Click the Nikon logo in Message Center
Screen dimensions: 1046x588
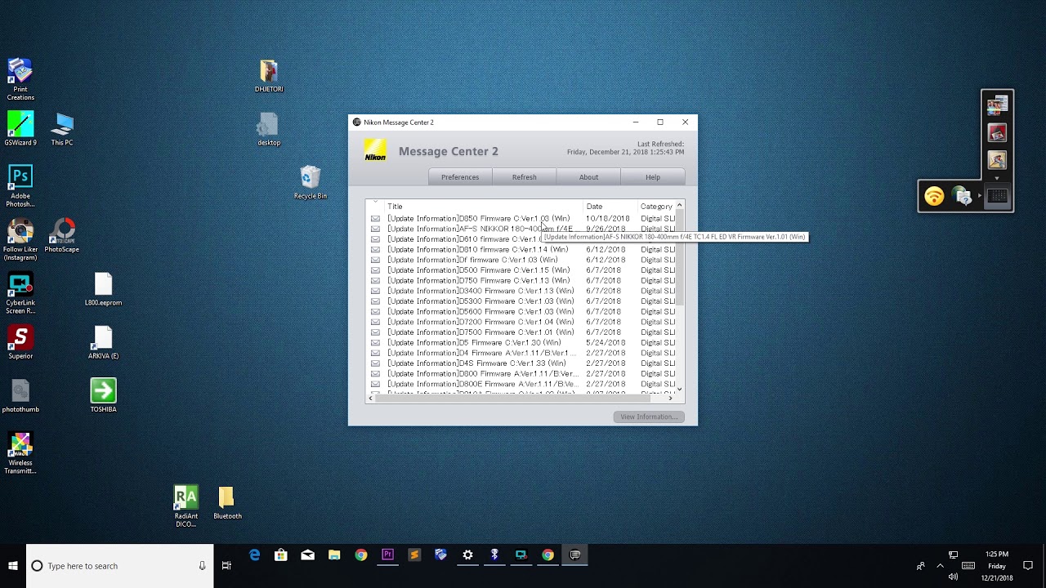[375, 151]
